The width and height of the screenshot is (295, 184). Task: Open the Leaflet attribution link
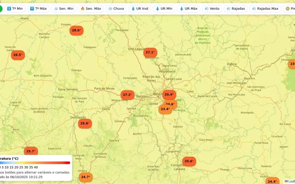291,182
